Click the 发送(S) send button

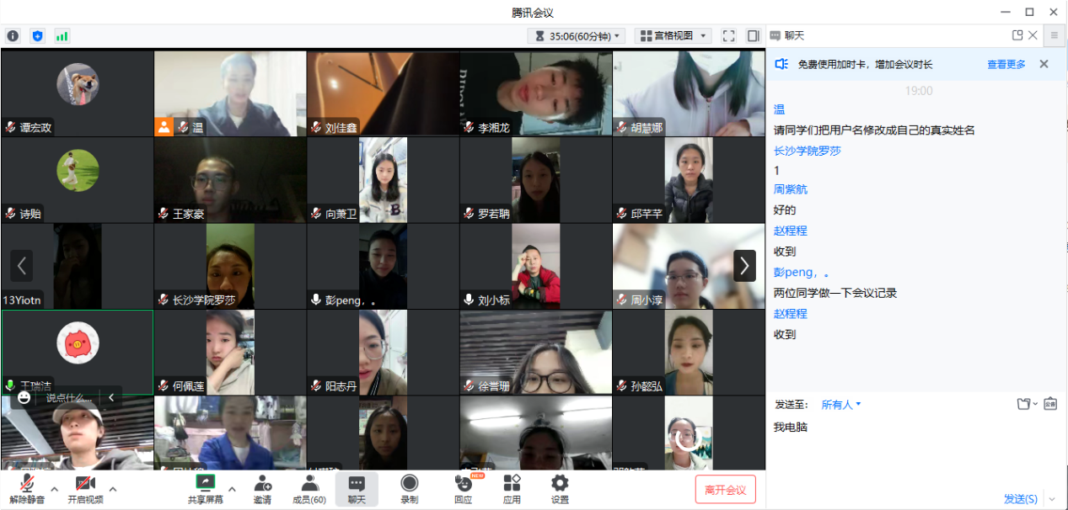click(1020, 499)
